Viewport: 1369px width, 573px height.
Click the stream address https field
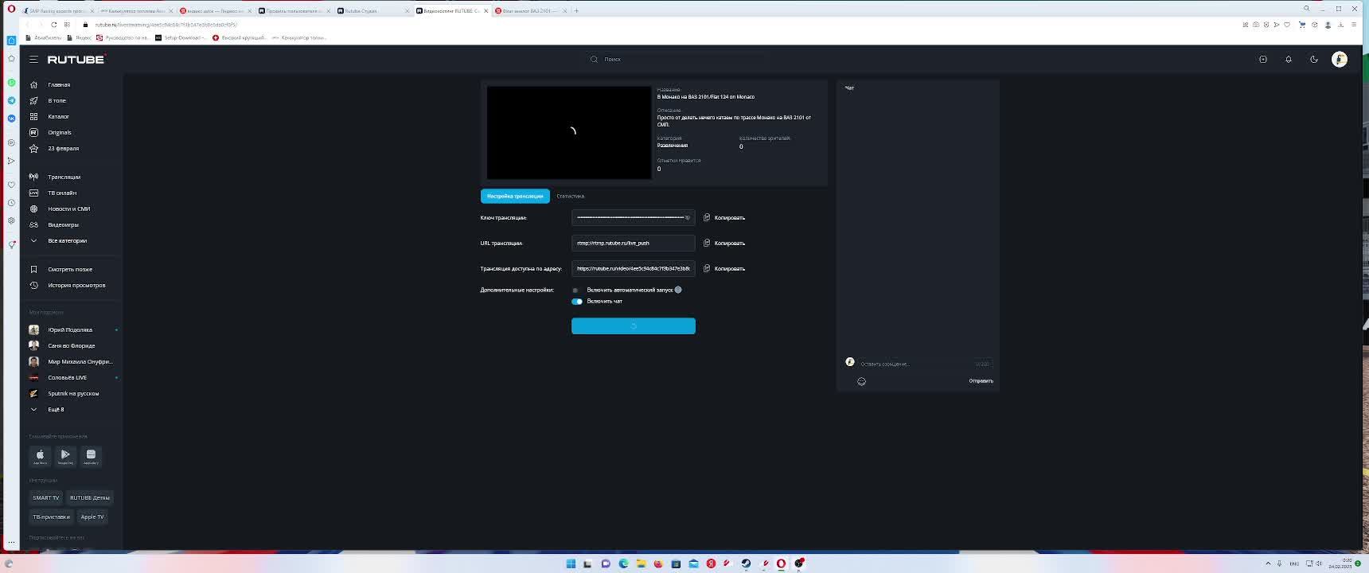tap(634, 268)
